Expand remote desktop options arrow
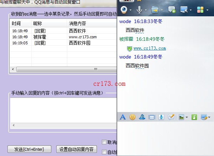Viewport: 214px width, 156px height. (x=190, y=10)
